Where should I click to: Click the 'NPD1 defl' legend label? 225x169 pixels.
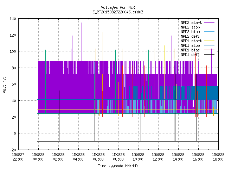pyautogui.click(x=190, y=55)
